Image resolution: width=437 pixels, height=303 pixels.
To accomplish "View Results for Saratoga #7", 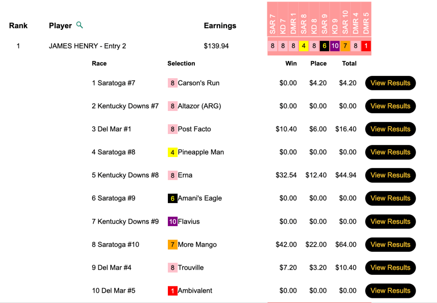I will (x=390, y=83).
